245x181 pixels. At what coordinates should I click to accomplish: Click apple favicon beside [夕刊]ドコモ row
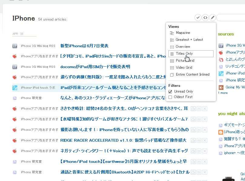point(15,56)
